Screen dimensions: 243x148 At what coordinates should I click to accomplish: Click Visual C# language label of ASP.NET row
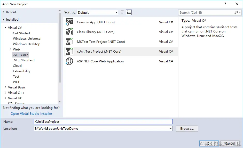[x=166, y=61]
